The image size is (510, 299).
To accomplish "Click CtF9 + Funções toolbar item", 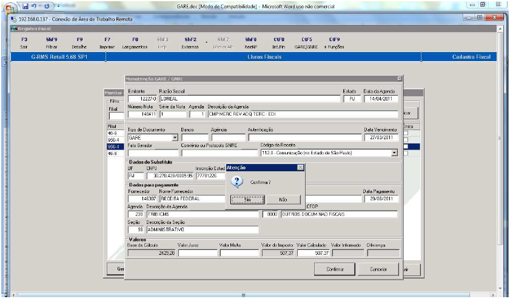I will (334, 43).
